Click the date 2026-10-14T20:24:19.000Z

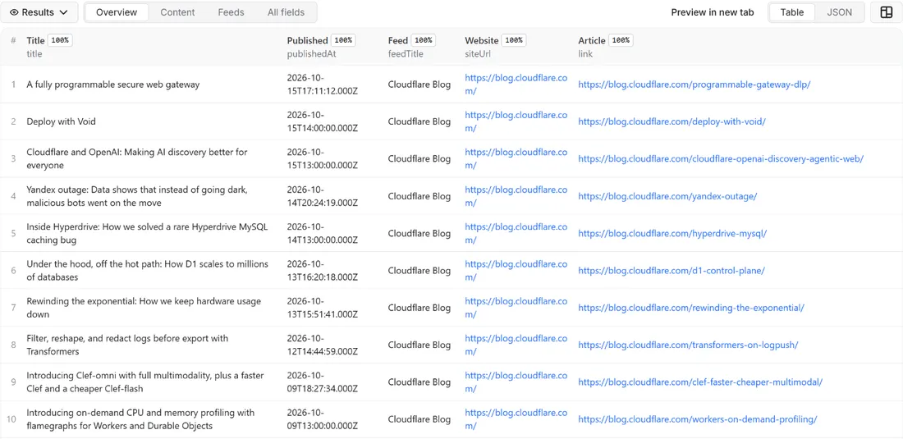coord(323,196)
